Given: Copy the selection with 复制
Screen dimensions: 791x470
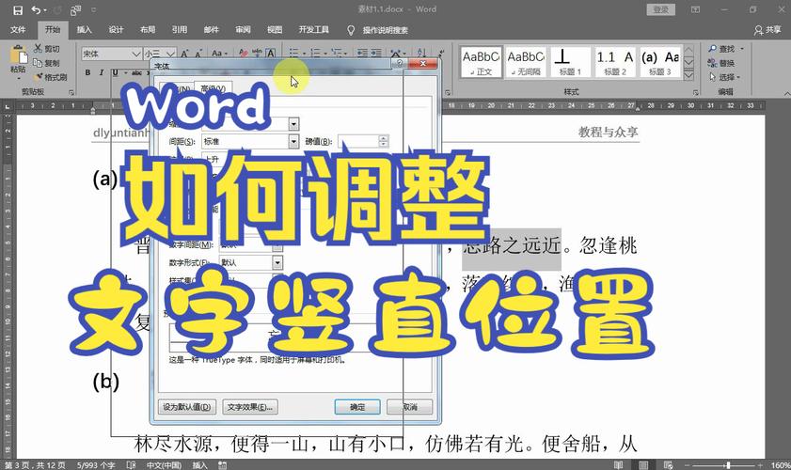Looking at the screenshot, I should (x=47, y=63).
